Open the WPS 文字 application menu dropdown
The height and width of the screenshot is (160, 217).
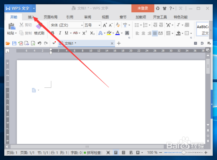pos(34,8)
